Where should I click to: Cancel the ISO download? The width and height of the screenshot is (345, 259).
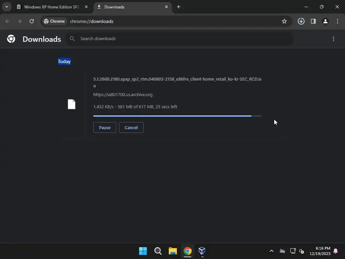coord(131,127)
